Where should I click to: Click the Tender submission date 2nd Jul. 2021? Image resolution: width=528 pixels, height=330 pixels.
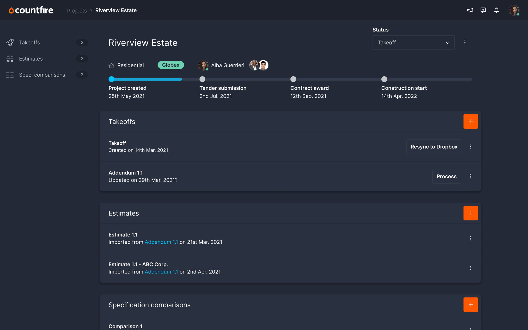click(216, 96)
